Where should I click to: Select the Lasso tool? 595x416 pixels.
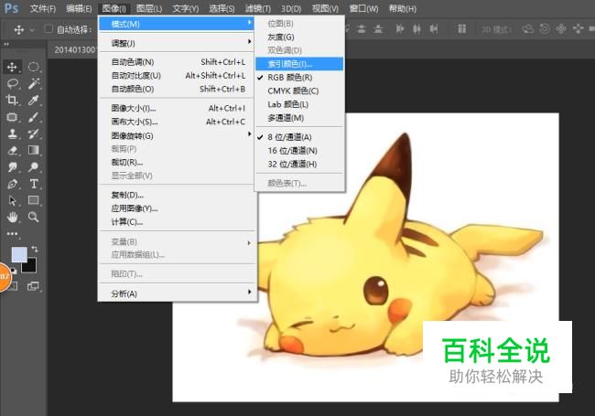[12, 83]
